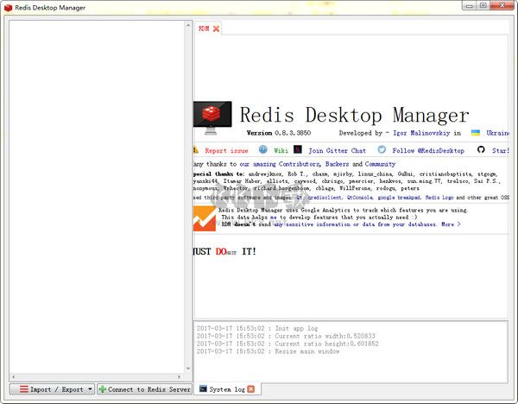
Task: Click the System log console icon
Action: [x=203, y=388]
